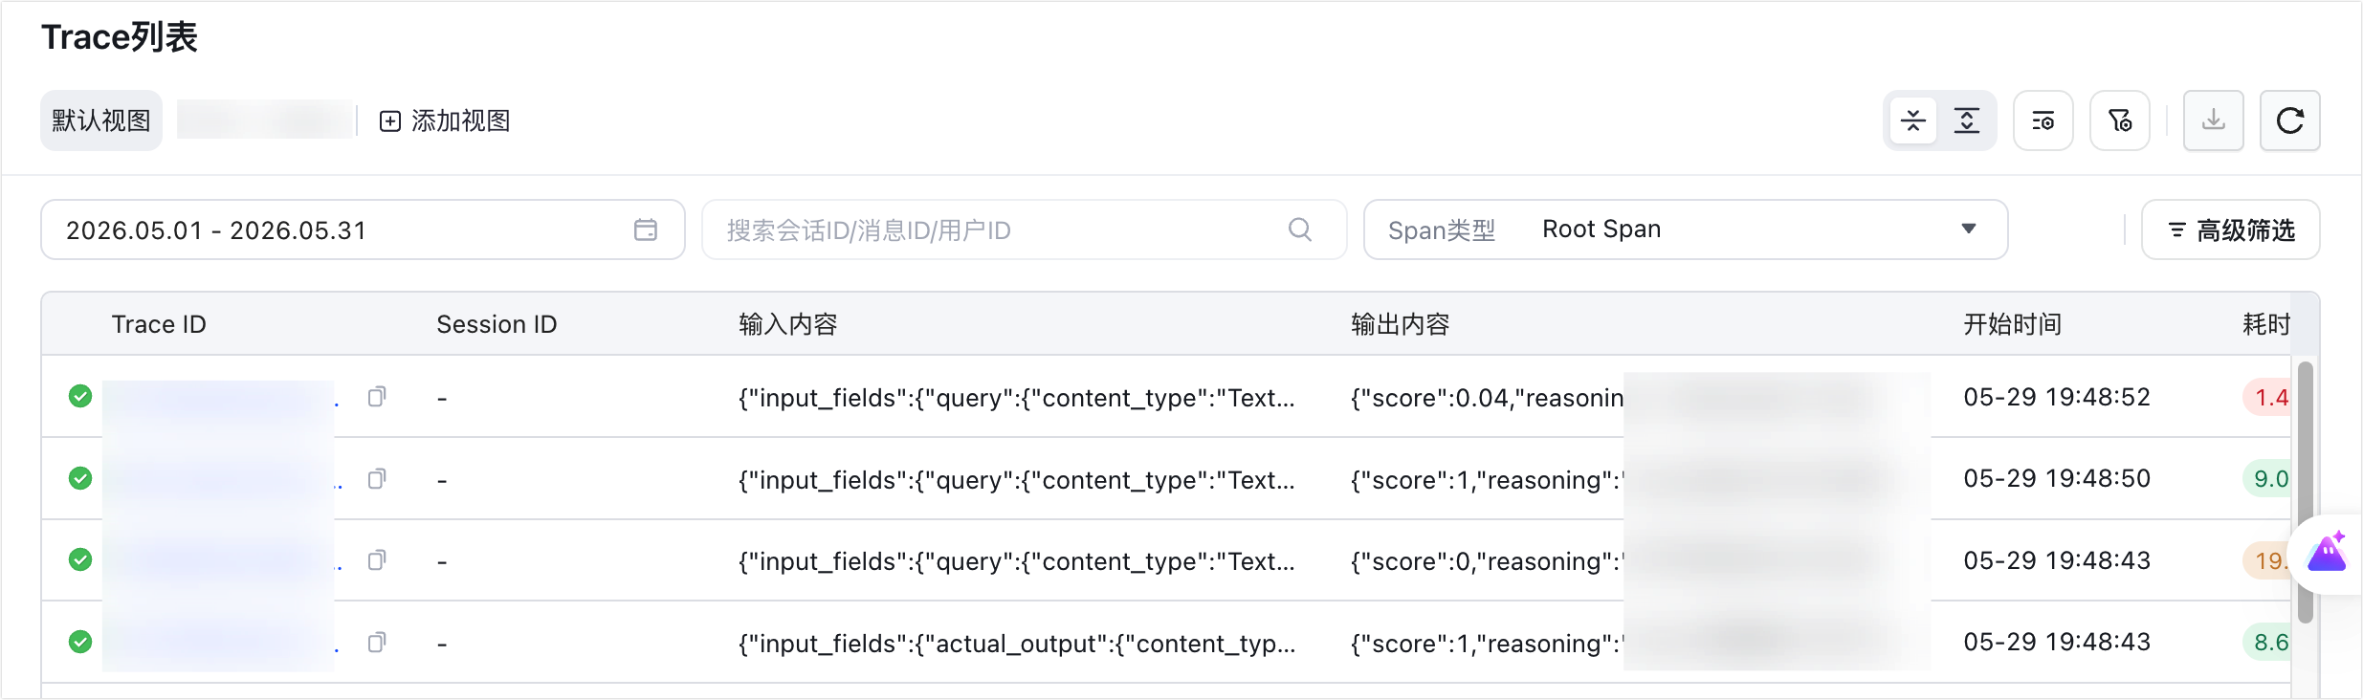Open 高级筛选 advanced filter
This screenshot has height=700, width=2363.
coord(2231,230)
